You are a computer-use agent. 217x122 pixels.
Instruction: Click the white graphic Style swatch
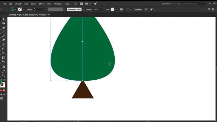112,9
